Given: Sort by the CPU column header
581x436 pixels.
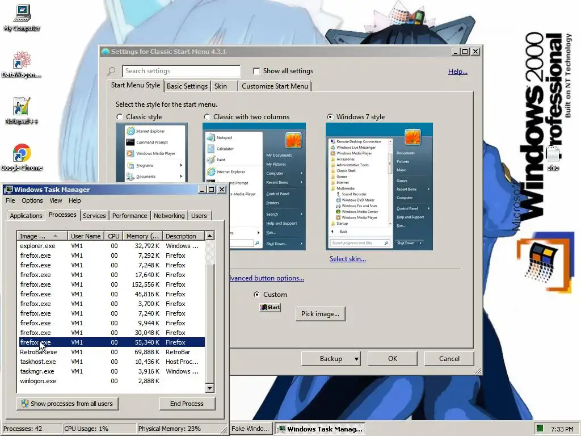Looking at the screenshot, I should click(x=113, y=236).
